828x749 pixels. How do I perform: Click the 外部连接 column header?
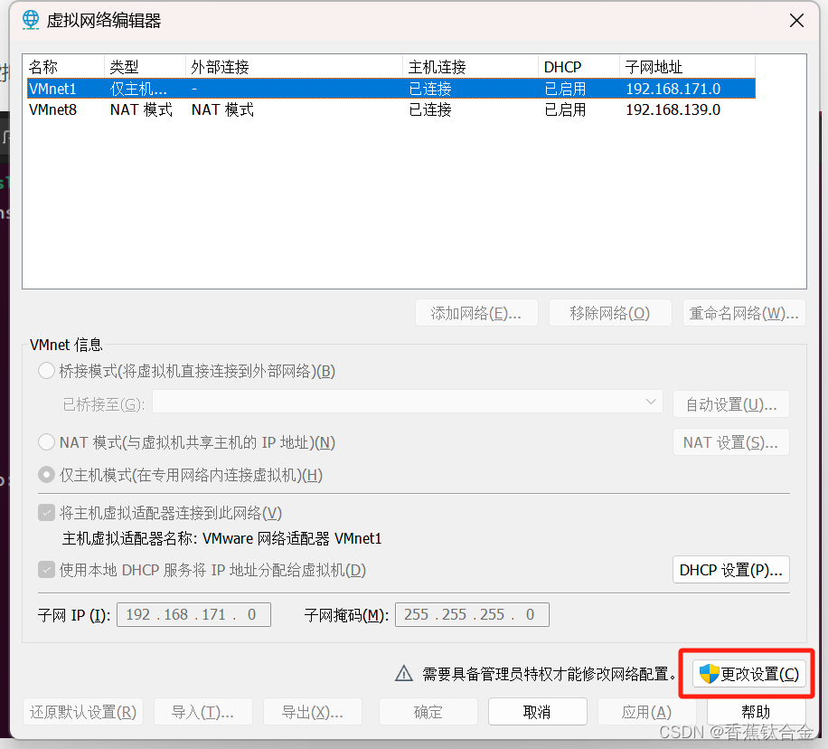click(294, 67)
